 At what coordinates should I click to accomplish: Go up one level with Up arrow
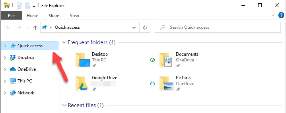click(35, 27)
